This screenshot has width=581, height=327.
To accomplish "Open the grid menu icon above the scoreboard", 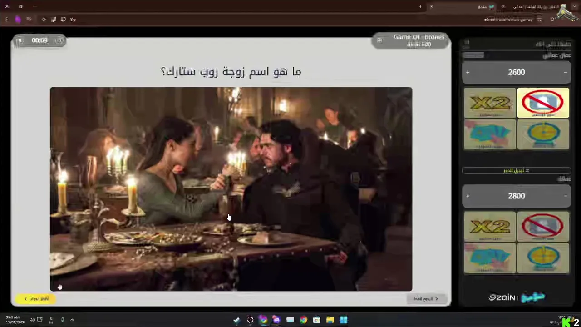I will [x=467, y=42].
